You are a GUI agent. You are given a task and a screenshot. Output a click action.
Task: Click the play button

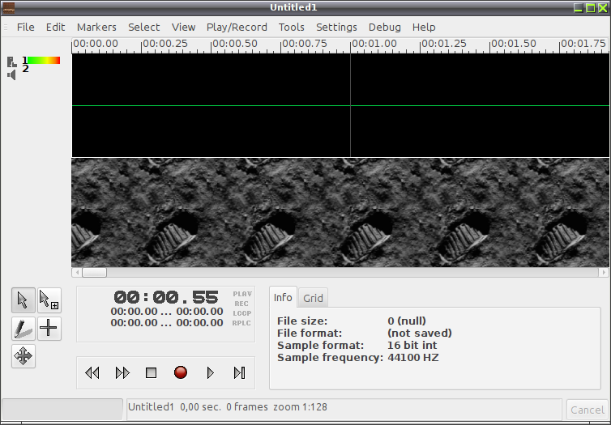211,373
